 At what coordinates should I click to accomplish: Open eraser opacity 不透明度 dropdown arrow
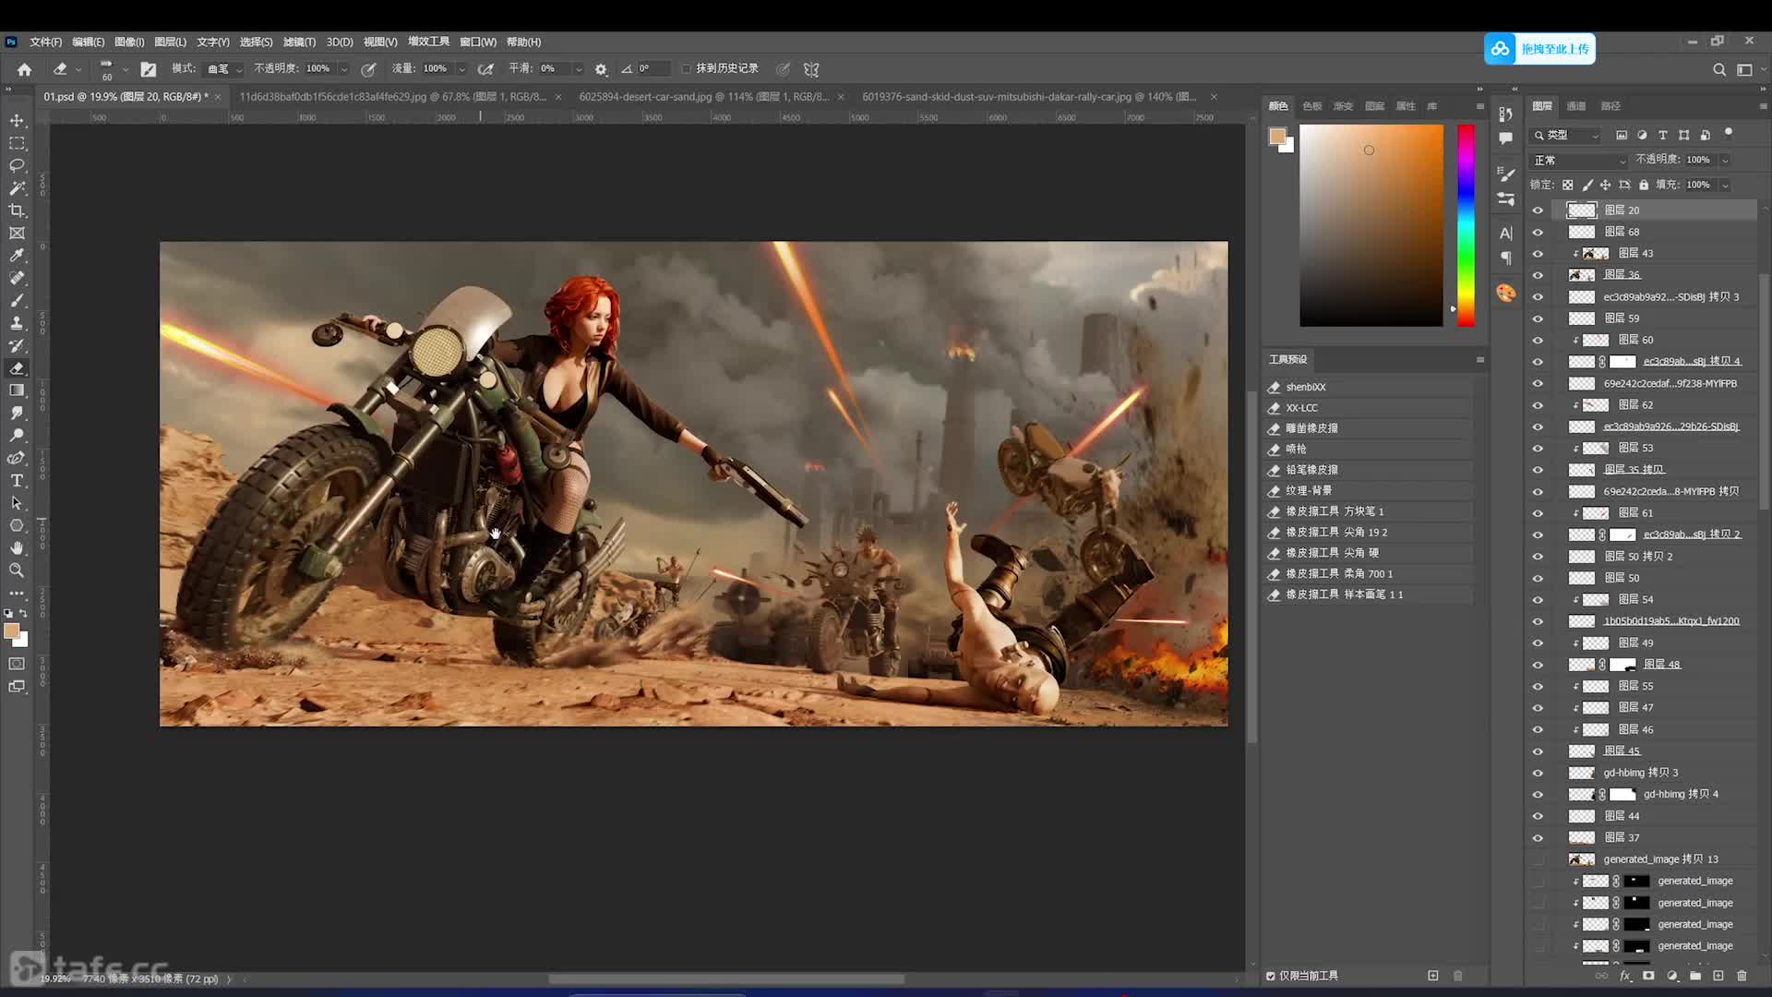tap(343, 69)
